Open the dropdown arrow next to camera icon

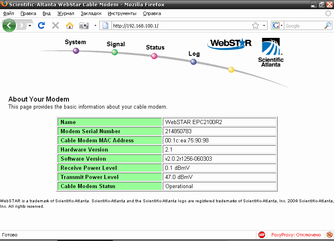(x=95, y=26)
